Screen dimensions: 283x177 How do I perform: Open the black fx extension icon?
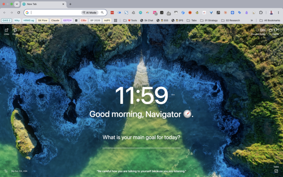tap(218, 13)
